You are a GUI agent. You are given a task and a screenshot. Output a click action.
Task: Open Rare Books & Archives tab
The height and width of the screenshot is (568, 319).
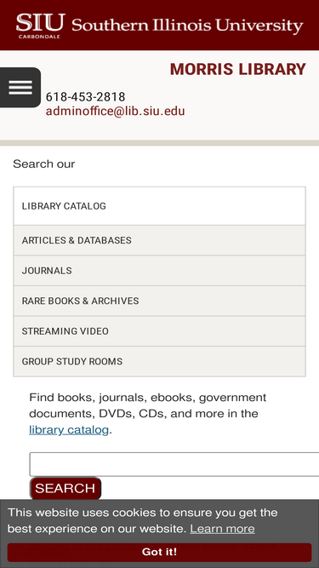(160, 301)
